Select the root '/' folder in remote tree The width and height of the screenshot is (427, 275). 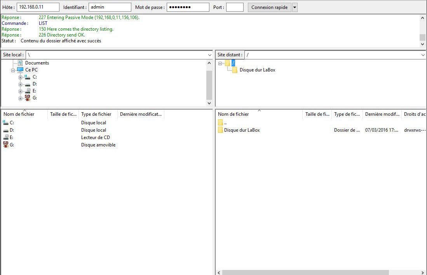coord(233,63)
